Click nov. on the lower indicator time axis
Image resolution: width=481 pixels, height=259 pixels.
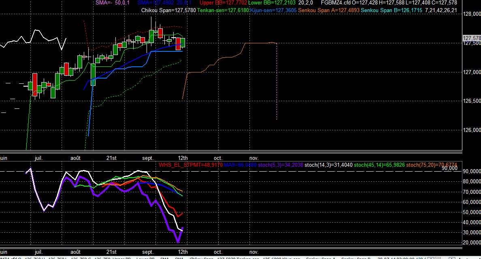point(254,252)
